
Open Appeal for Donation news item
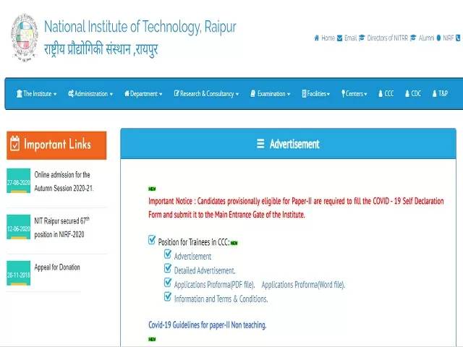point(57,267)
